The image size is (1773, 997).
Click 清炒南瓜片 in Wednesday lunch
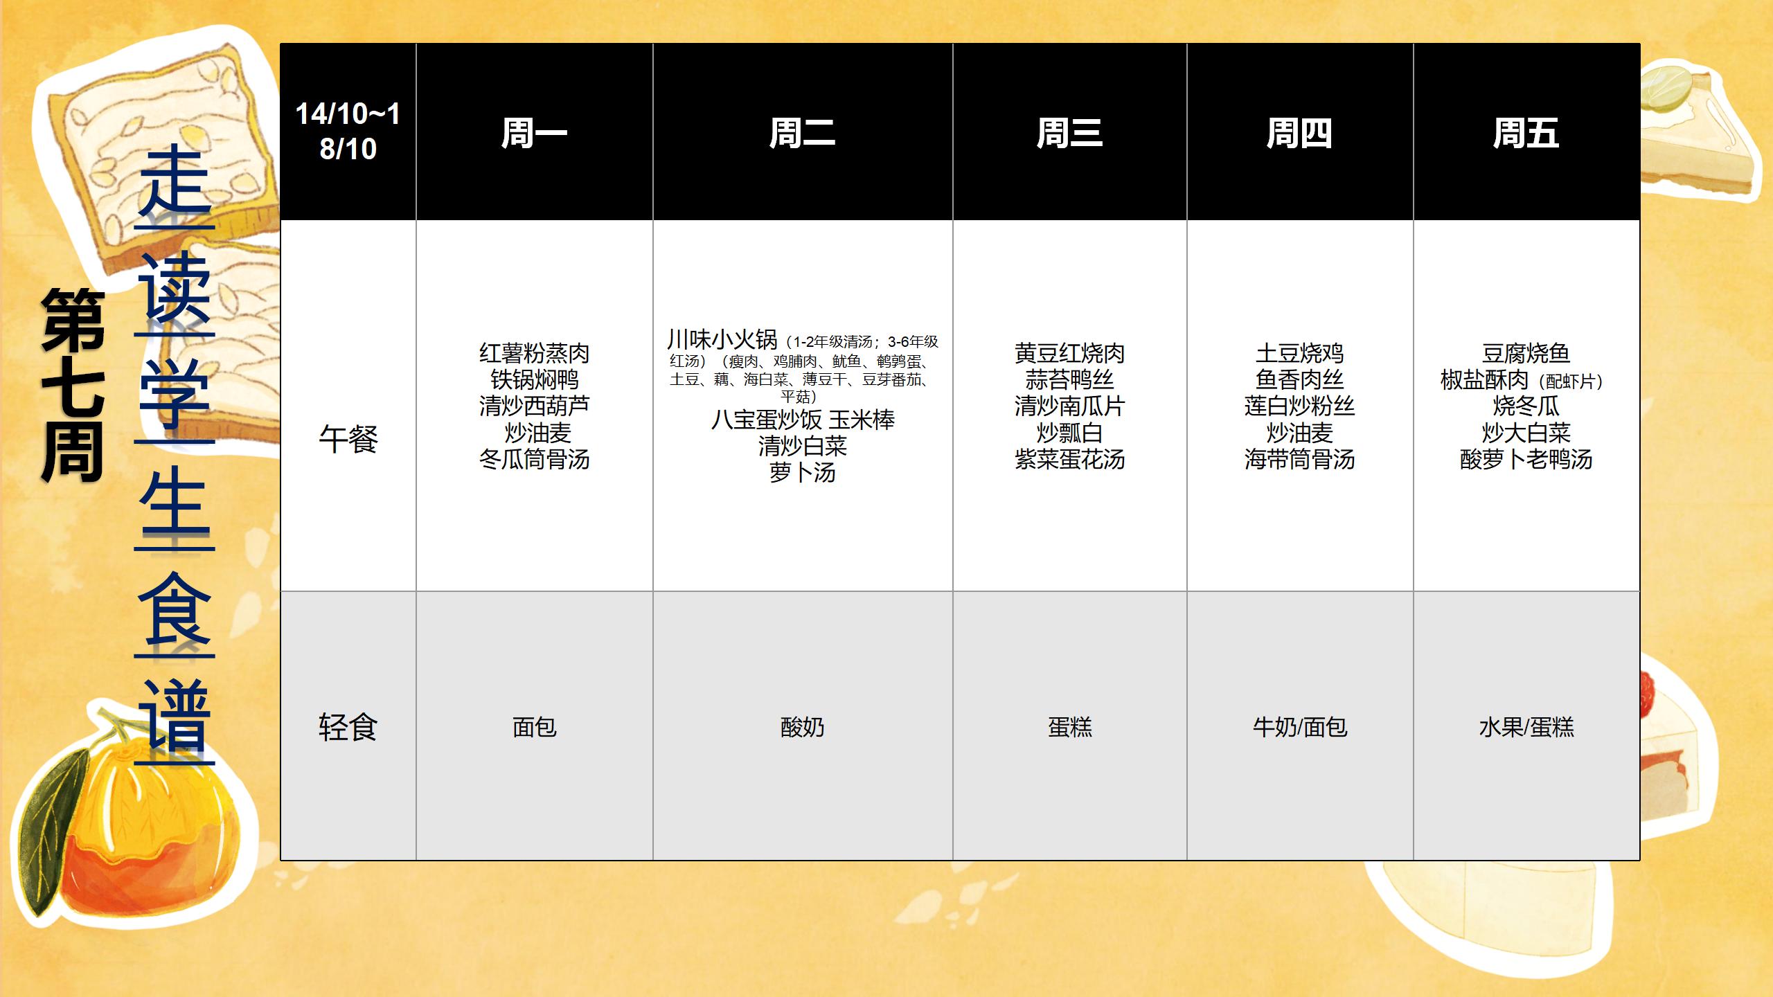pyautogui.click(x=1069, y=406)
